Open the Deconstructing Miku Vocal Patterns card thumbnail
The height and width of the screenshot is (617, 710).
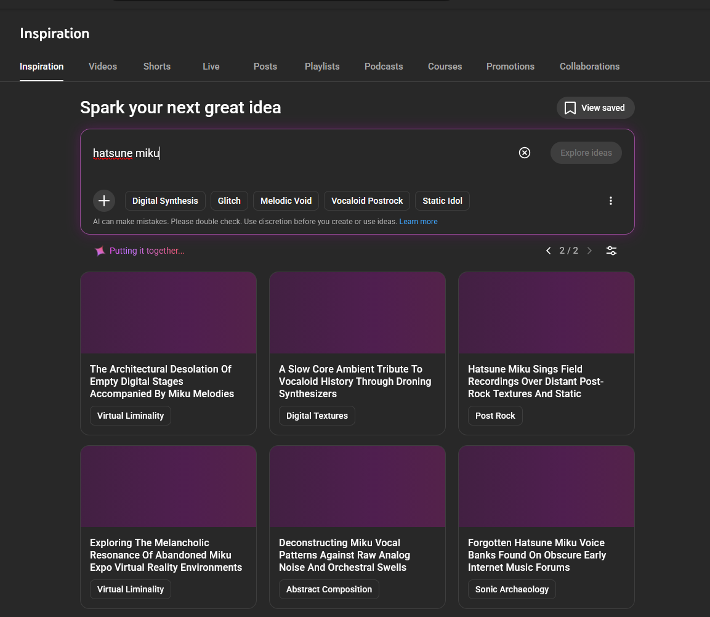[x=357, y=486]
